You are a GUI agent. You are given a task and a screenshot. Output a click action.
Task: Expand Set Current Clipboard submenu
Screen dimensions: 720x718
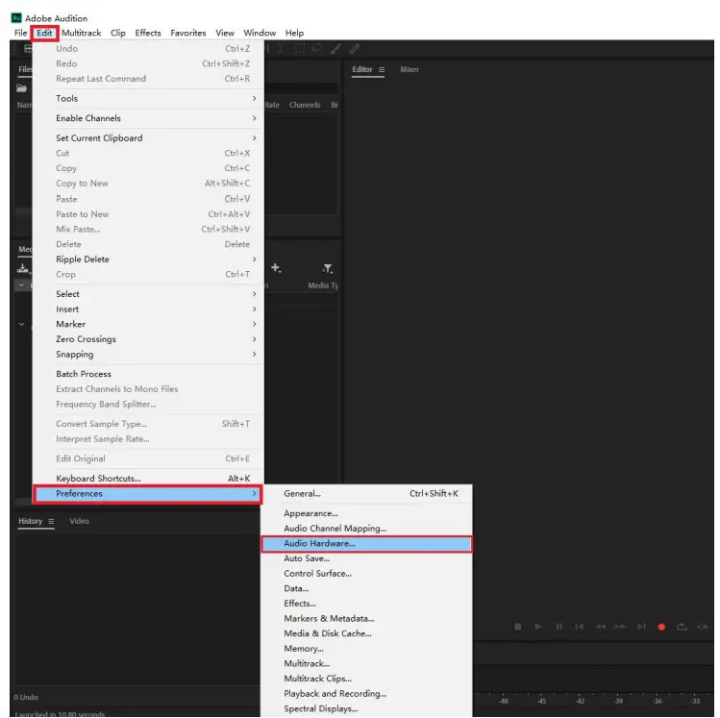[148, 138]
